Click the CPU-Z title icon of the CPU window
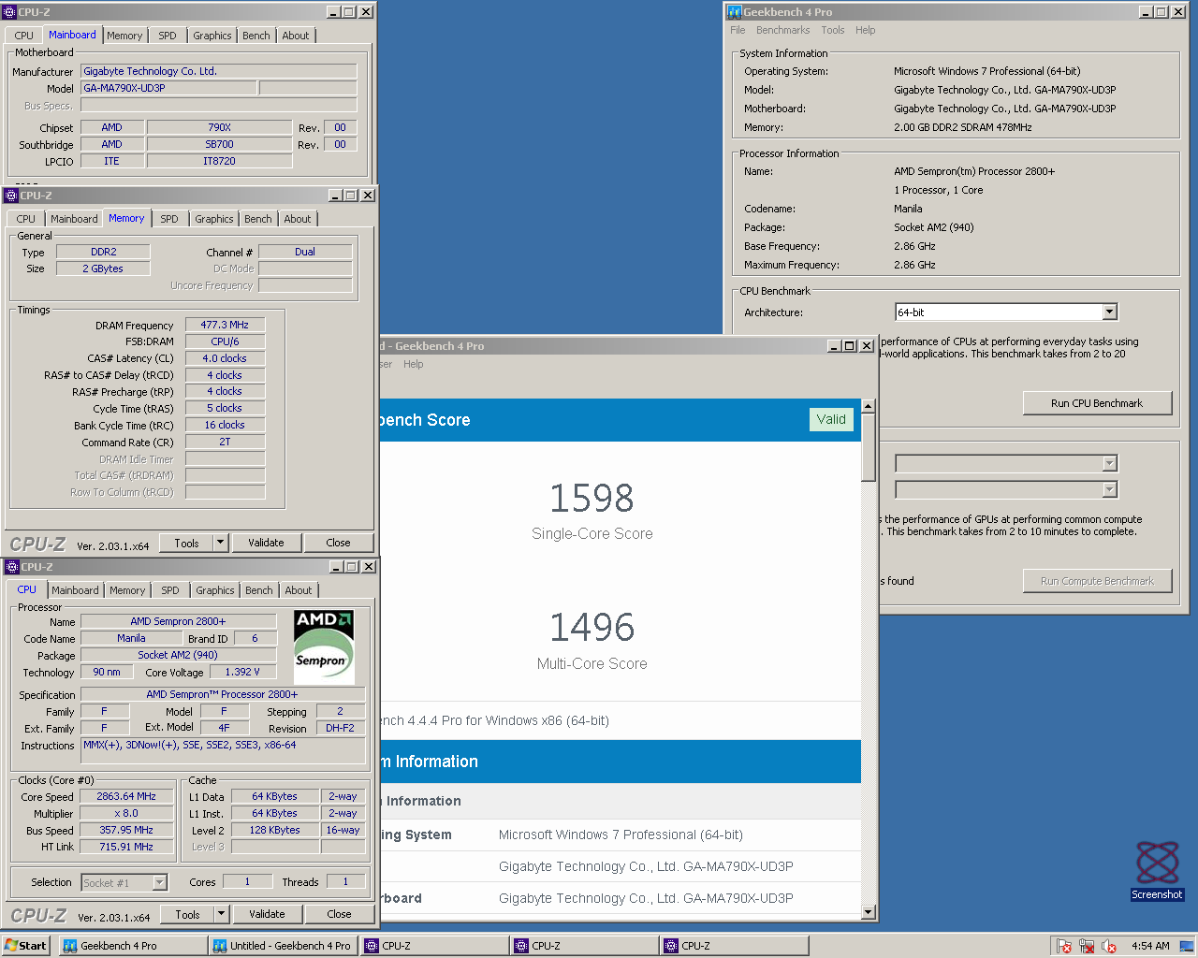The height and width of the screenshot is (958, 1198). click(12, 567)
